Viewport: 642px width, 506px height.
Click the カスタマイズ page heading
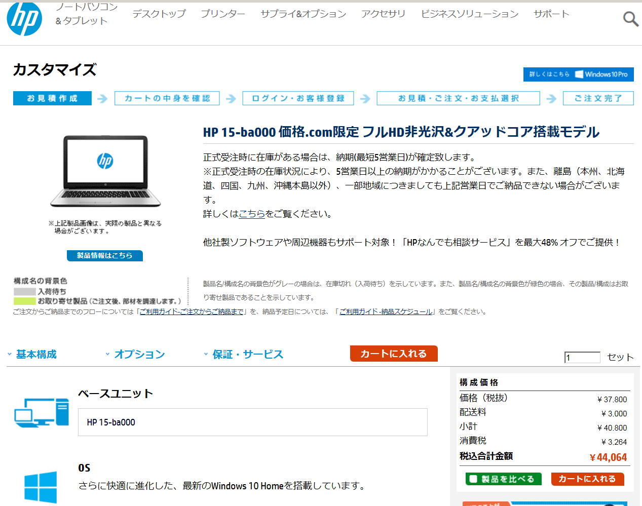click(x=55, y=69)
